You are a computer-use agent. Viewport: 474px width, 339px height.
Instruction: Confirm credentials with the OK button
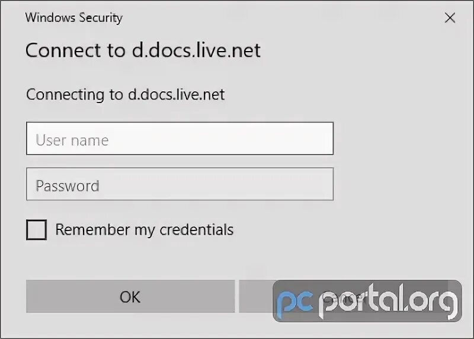coord(130,296)
